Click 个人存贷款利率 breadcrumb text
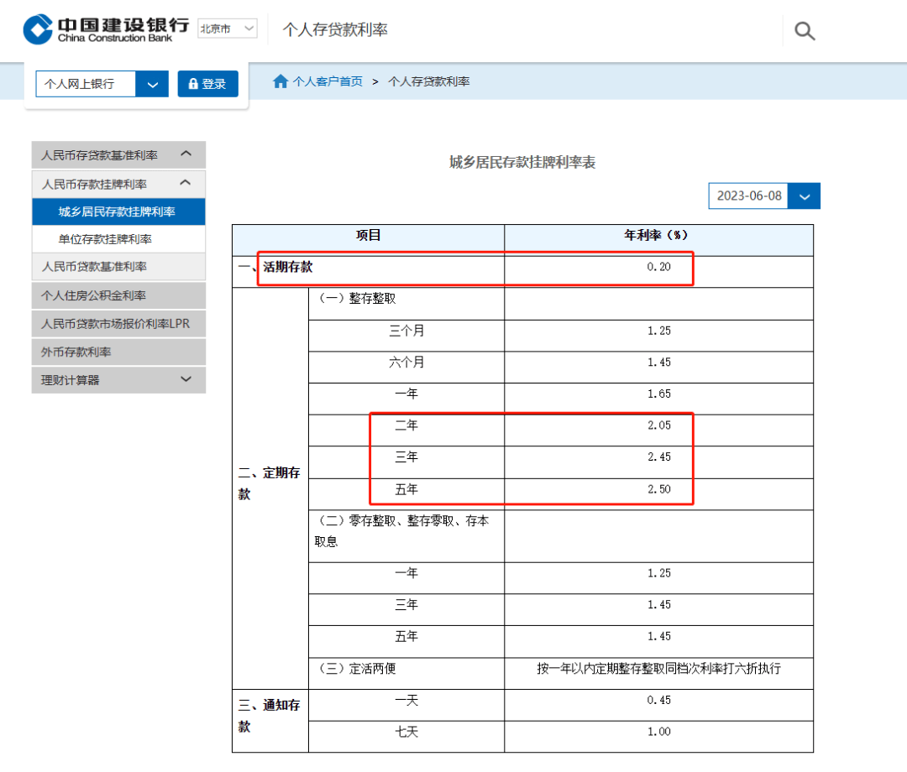Viewport: 907px width, 772px height. [428, 81]
